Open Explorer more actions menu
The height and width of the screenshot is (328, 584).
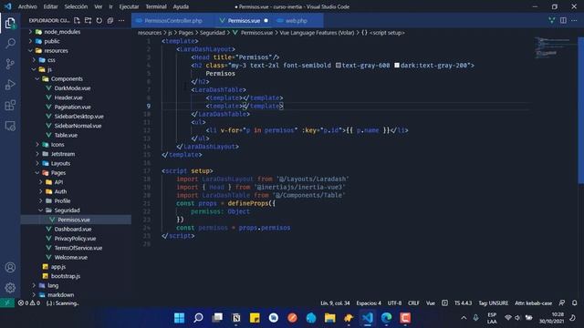121,20
